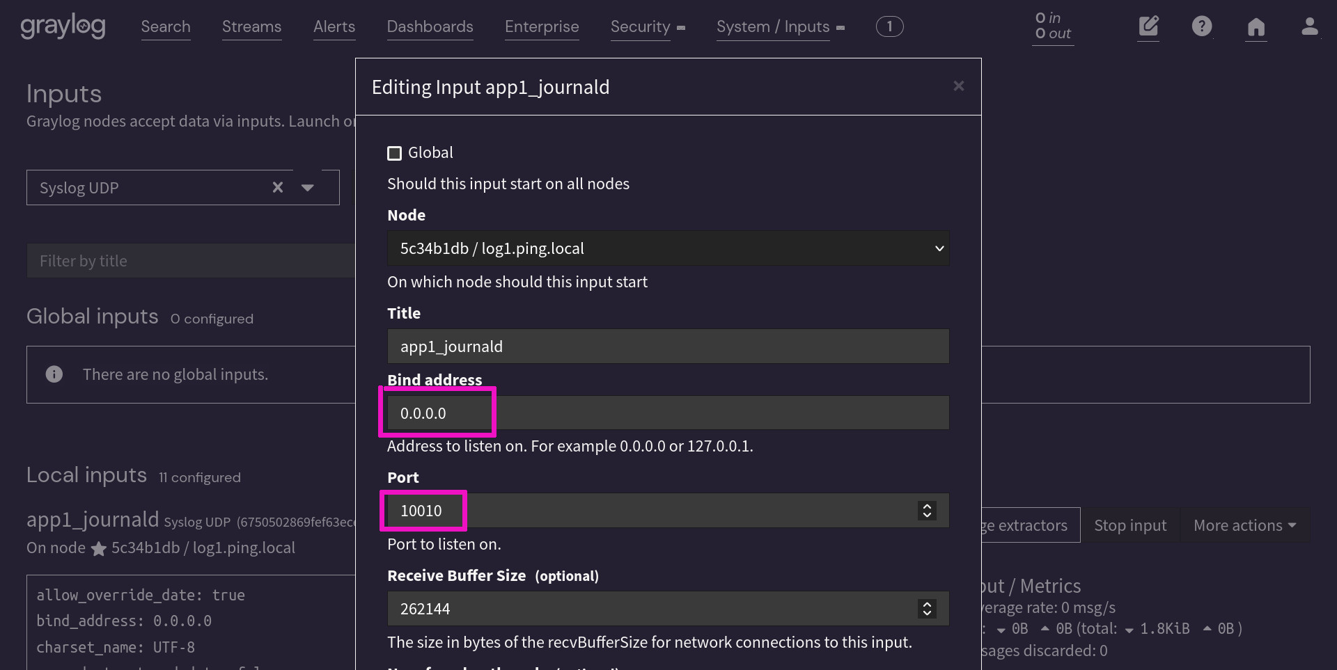Close the Editing Input dialog
Screen dimensions: 1337x670
958,86
